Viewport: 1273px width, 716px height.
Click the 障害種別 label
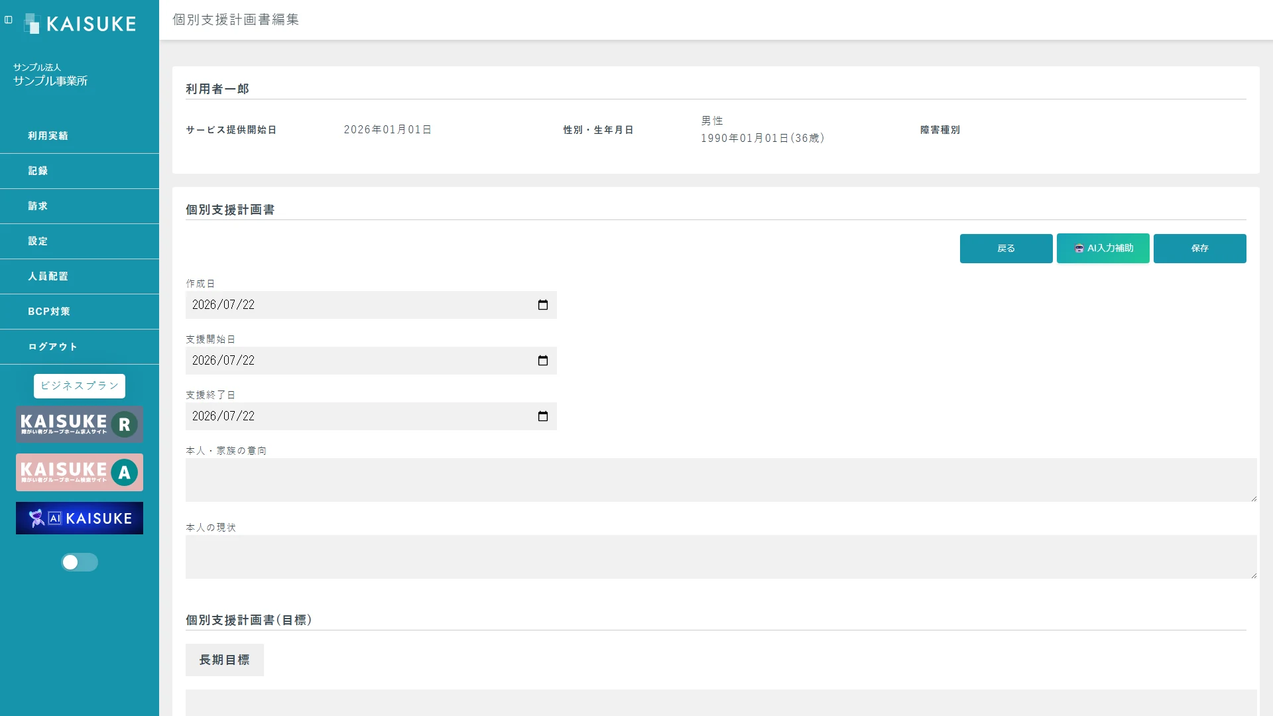tap(940, 130)
